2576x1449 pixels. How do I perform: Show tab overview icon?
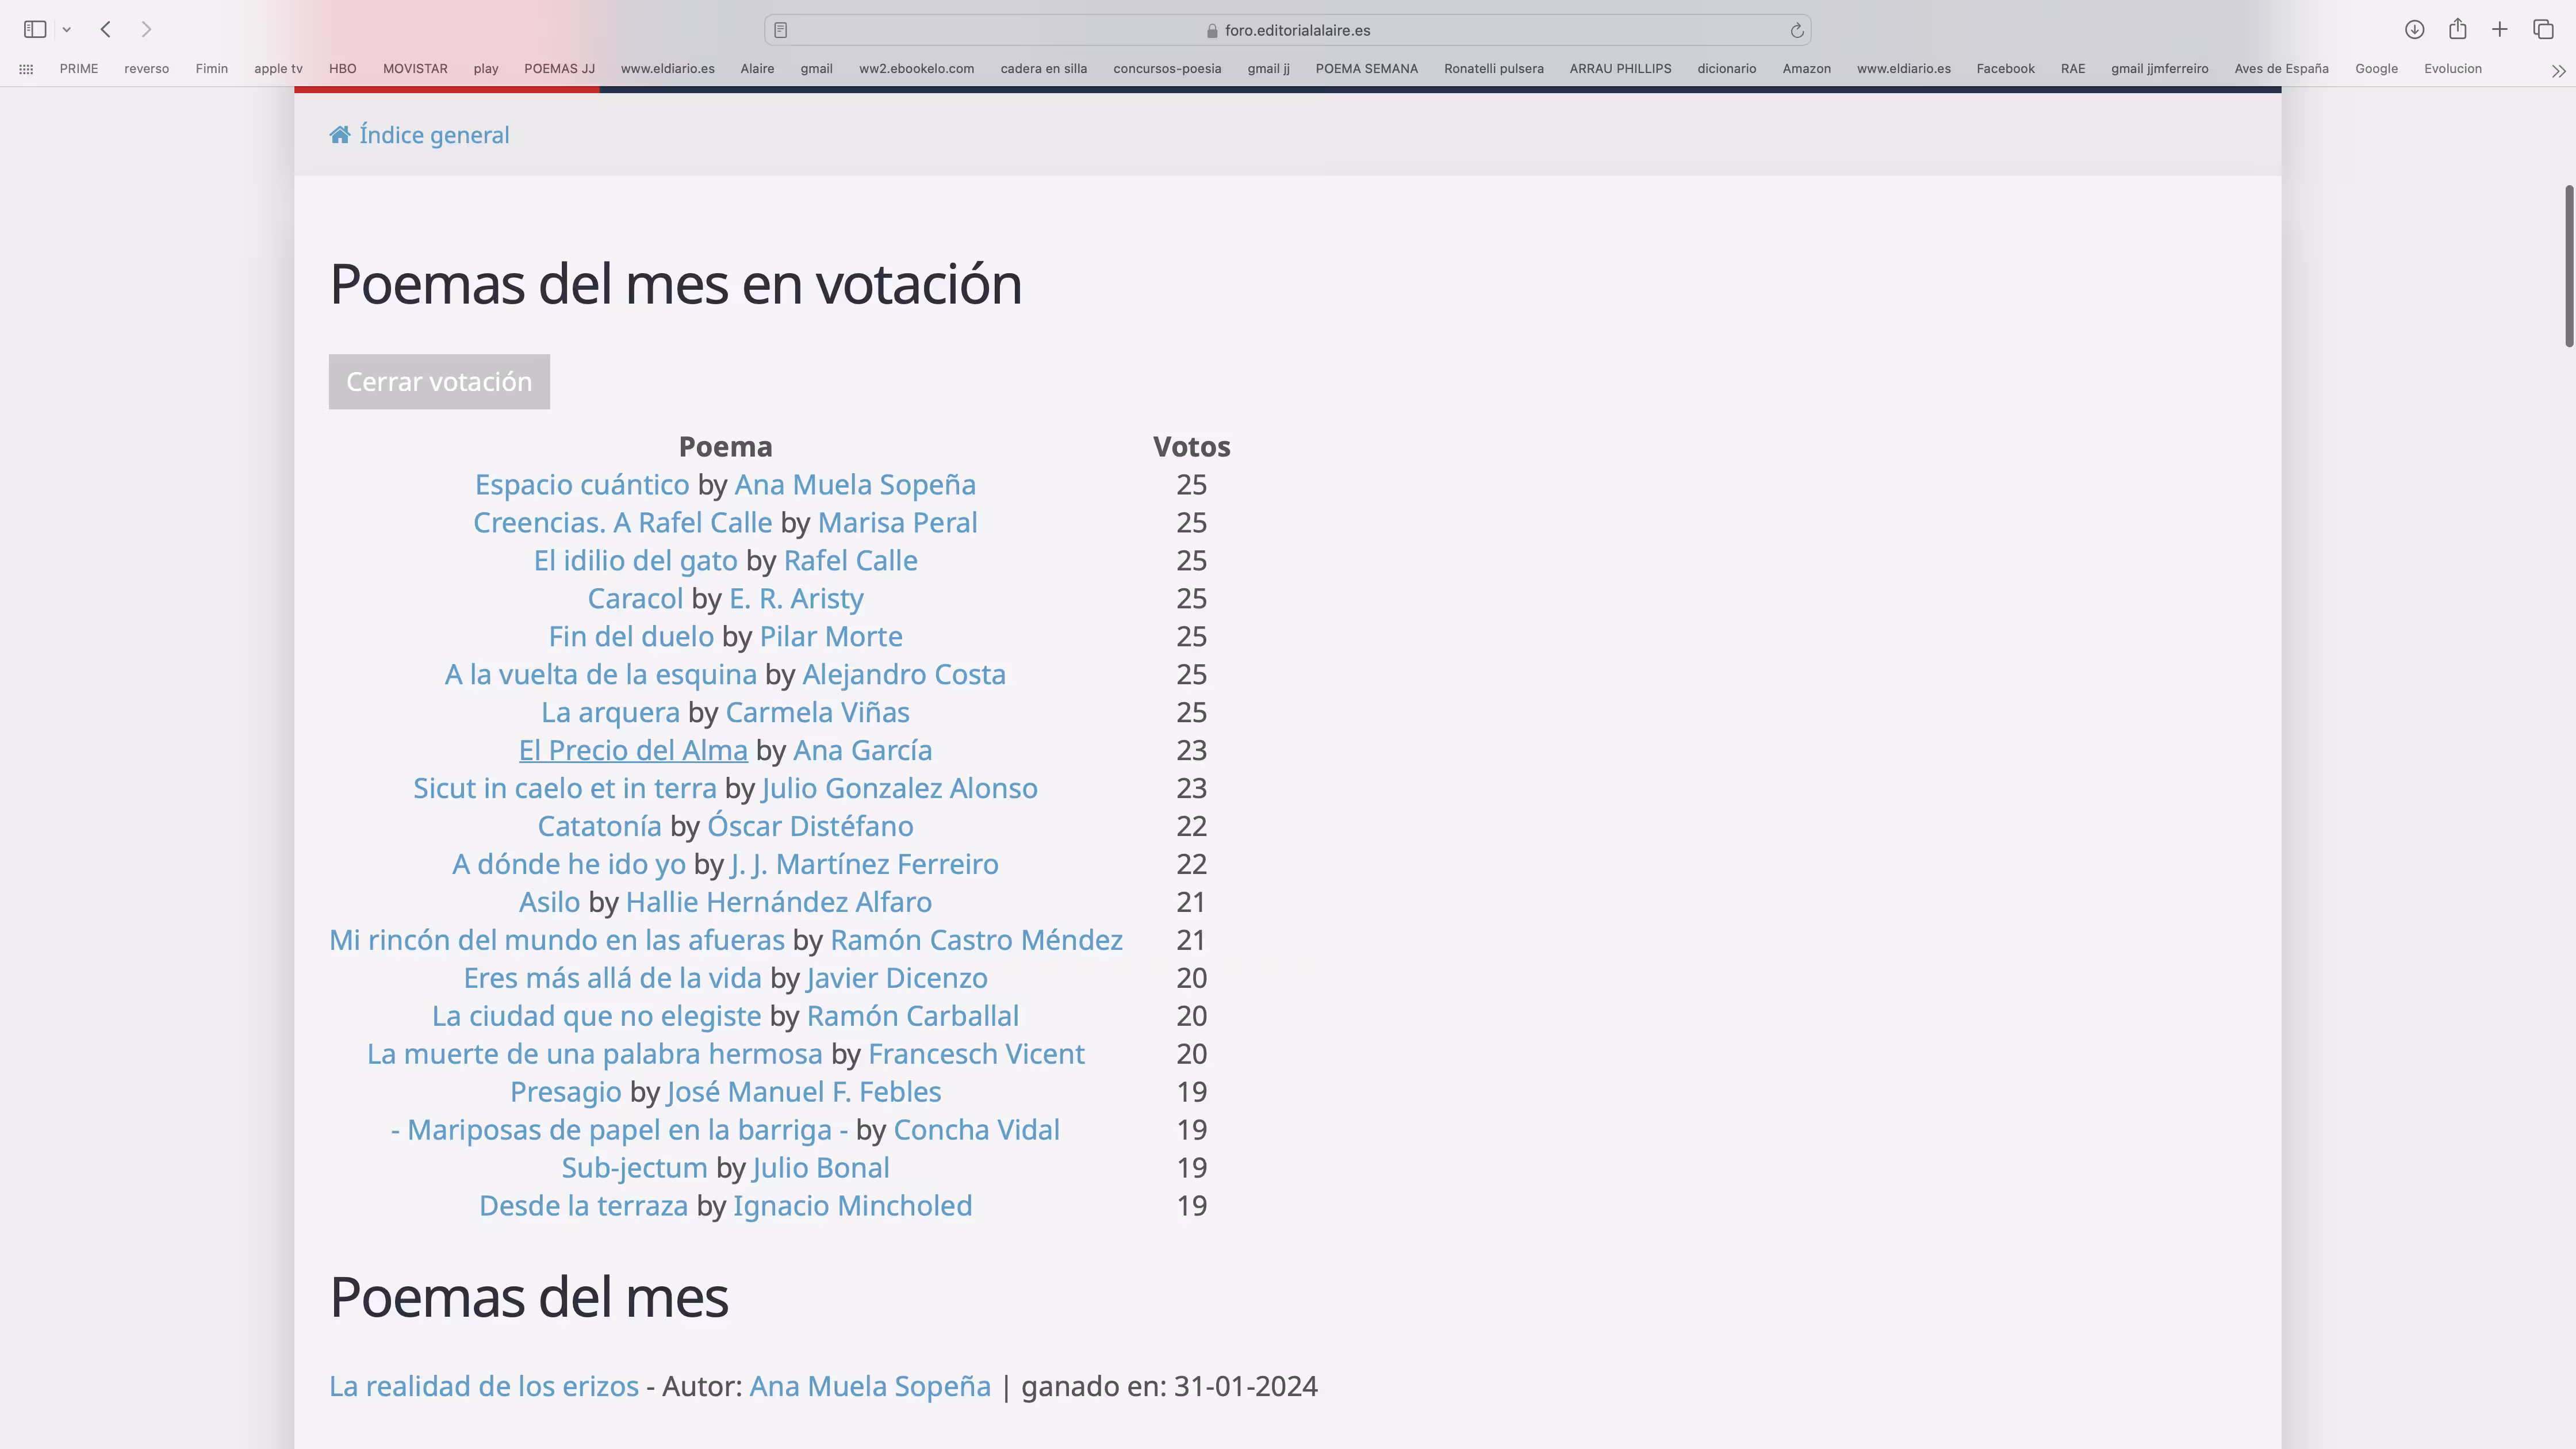(2543, 29)
